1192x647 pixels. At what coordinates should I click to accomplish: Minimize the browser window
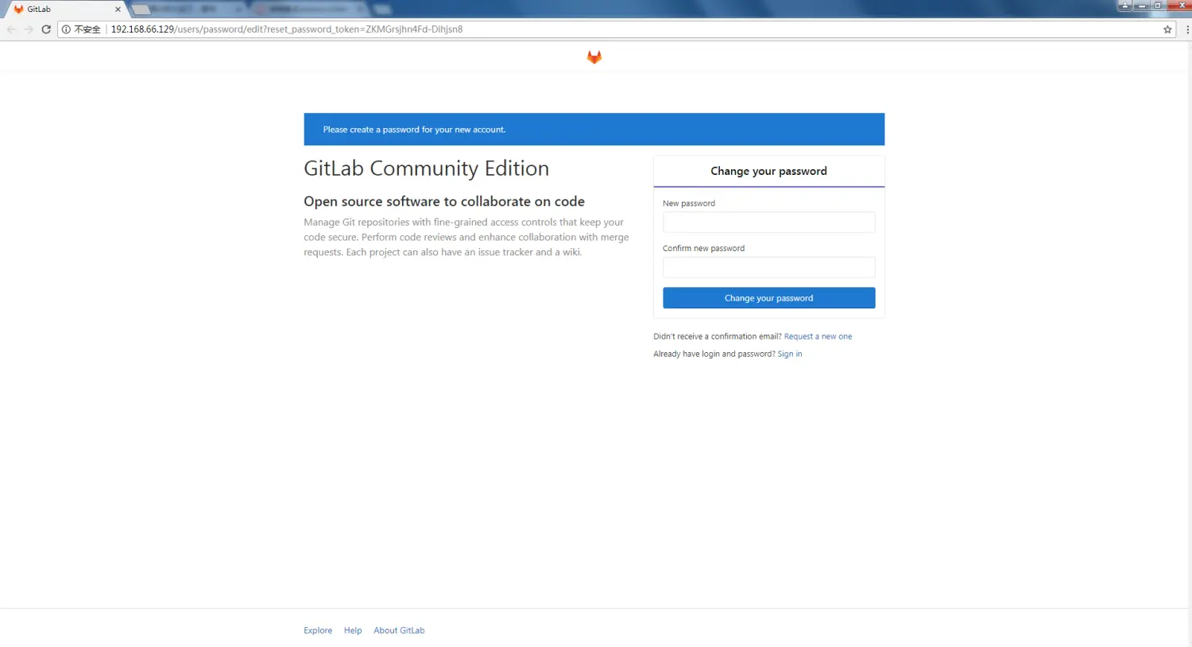[x=1142, y=6]
